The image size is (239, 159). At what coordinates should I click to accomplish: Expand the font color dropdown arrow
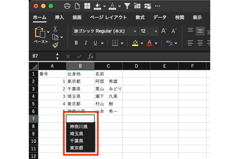[x=156, y=43]
